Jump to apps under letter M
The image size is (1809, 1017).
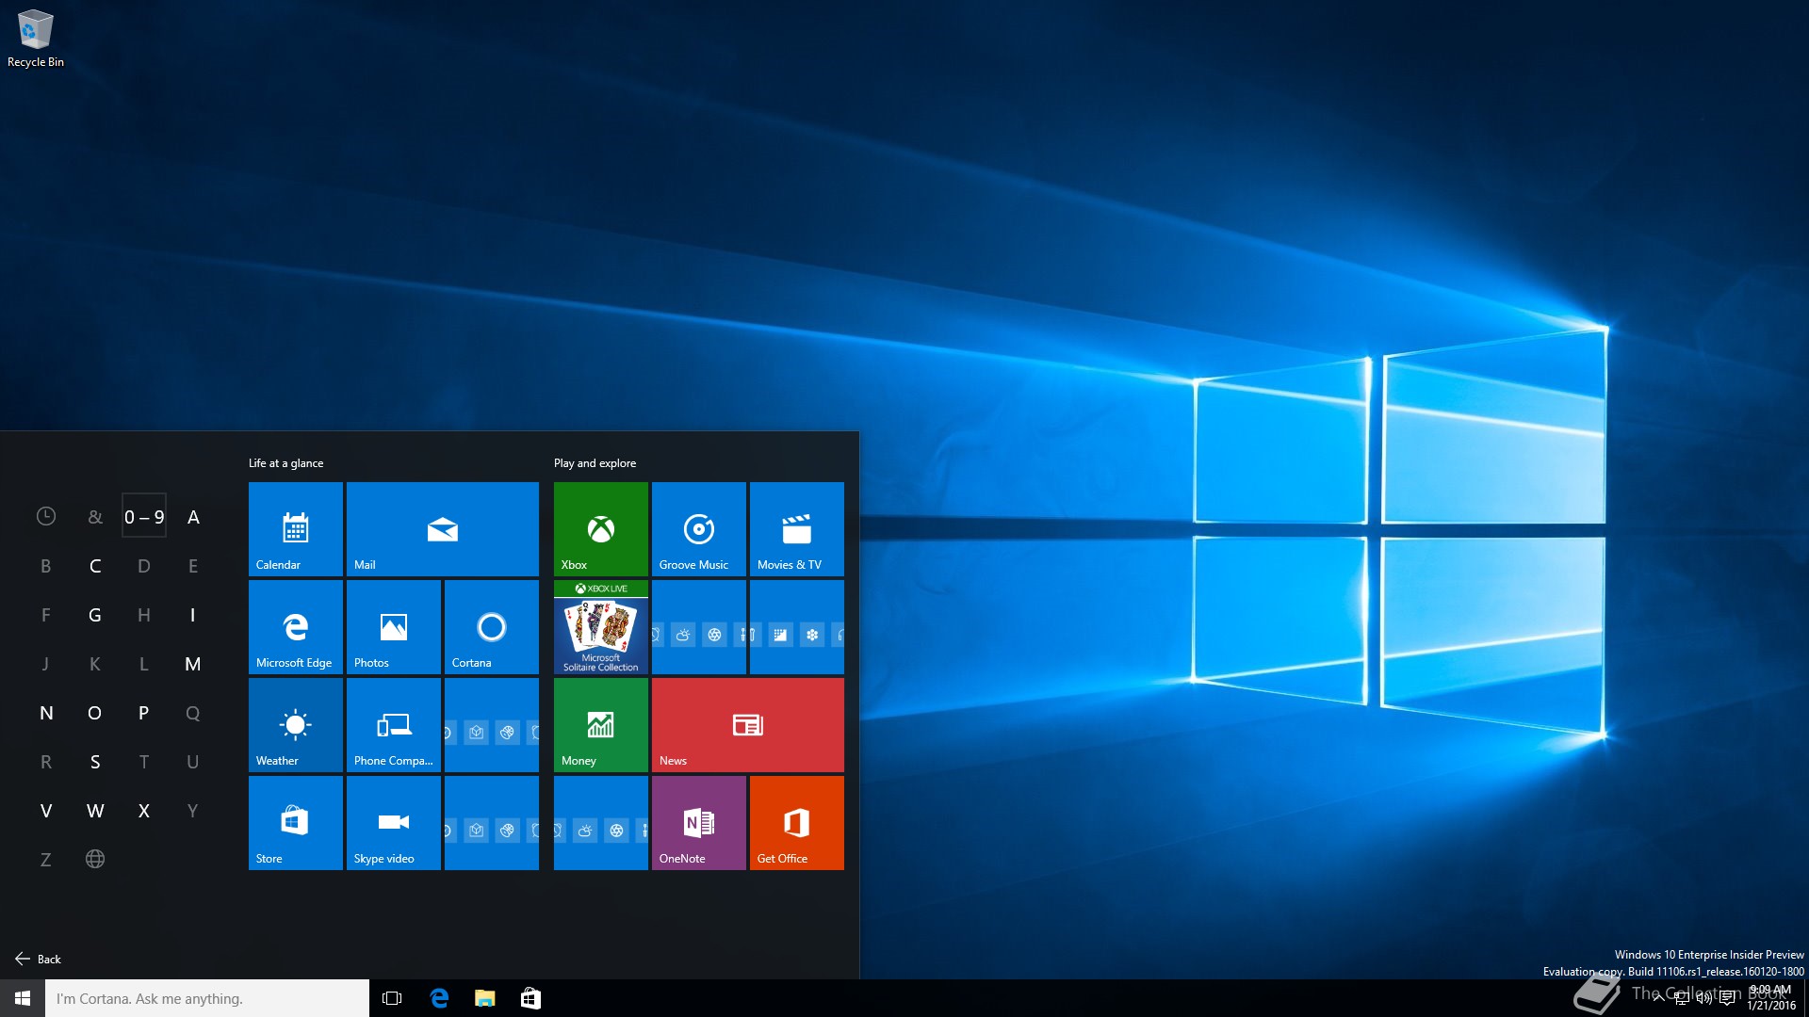[x=192, y=664]
